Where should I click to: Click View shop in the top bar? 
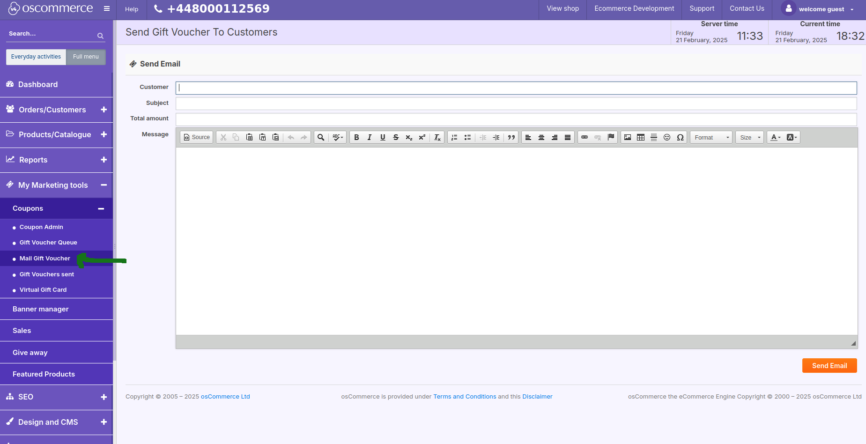click(563, 8)
